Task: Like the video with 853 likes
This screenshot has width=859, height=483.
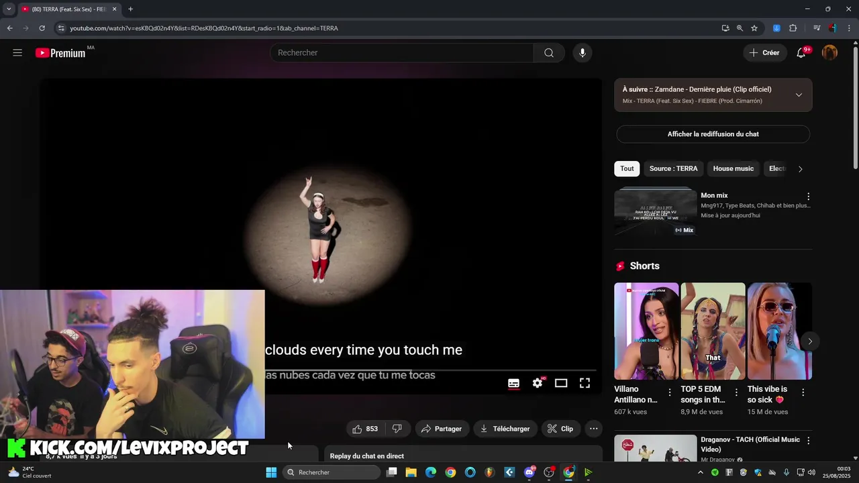Action: 365,429
